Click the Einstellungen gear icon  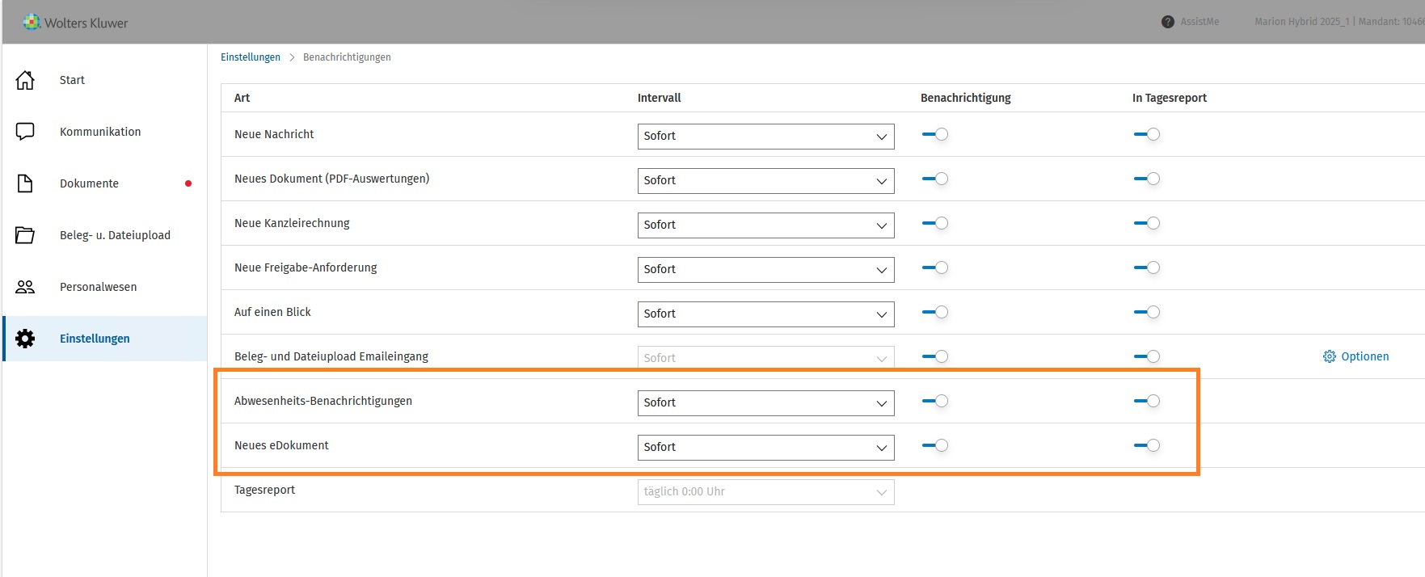25,339
